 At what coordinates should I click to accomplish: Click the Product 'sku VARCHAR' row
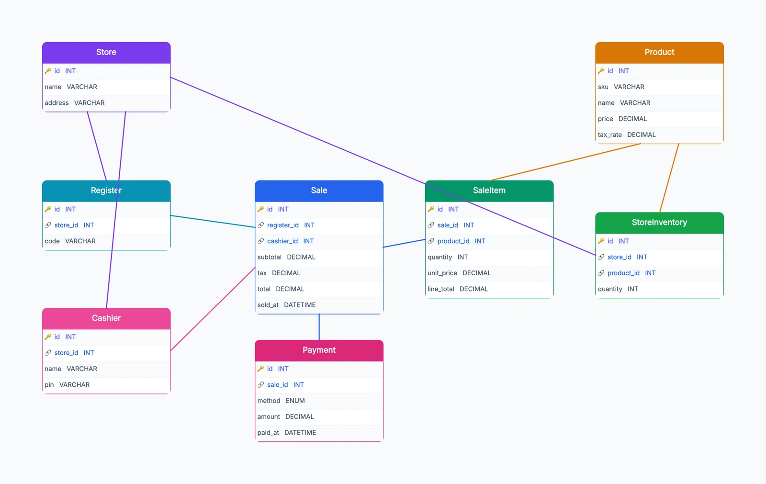tap(660, 87)
